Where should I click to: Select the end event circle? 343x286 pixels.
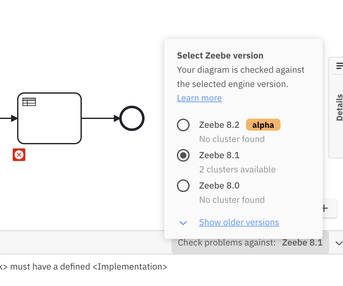pyautogui.click(x=132, y=118)
